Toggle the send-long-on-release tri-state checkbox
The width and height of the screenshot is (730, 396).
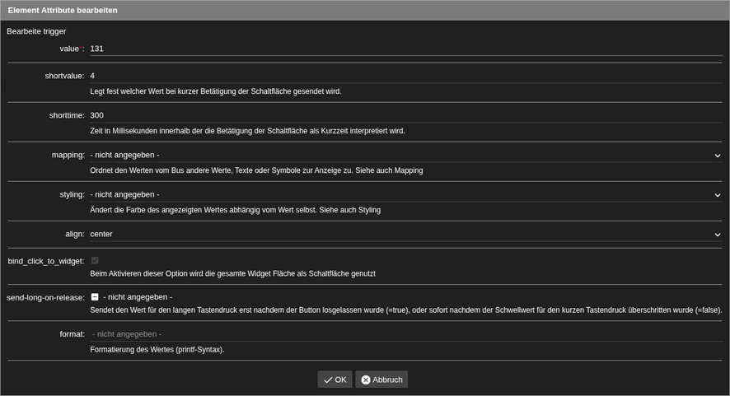95,297
